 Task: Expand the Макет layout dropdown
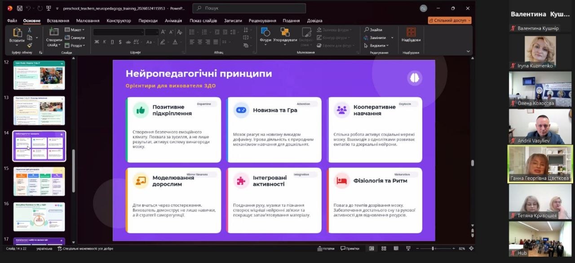coord(74,30)
